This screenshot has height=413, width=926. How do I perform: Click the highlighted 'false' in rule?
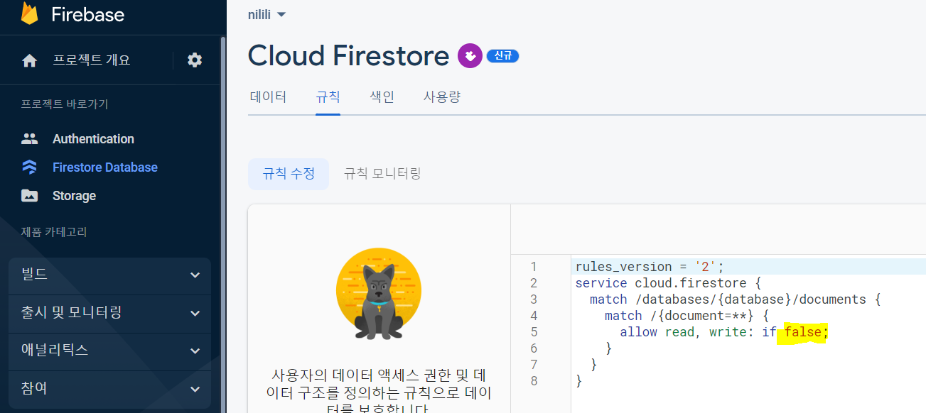tap(802, 332)
